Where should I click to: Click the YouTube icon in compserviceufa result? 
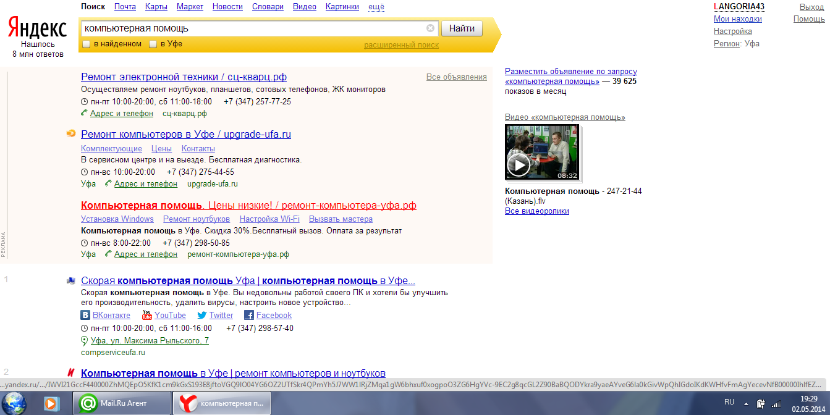point(147,315)
